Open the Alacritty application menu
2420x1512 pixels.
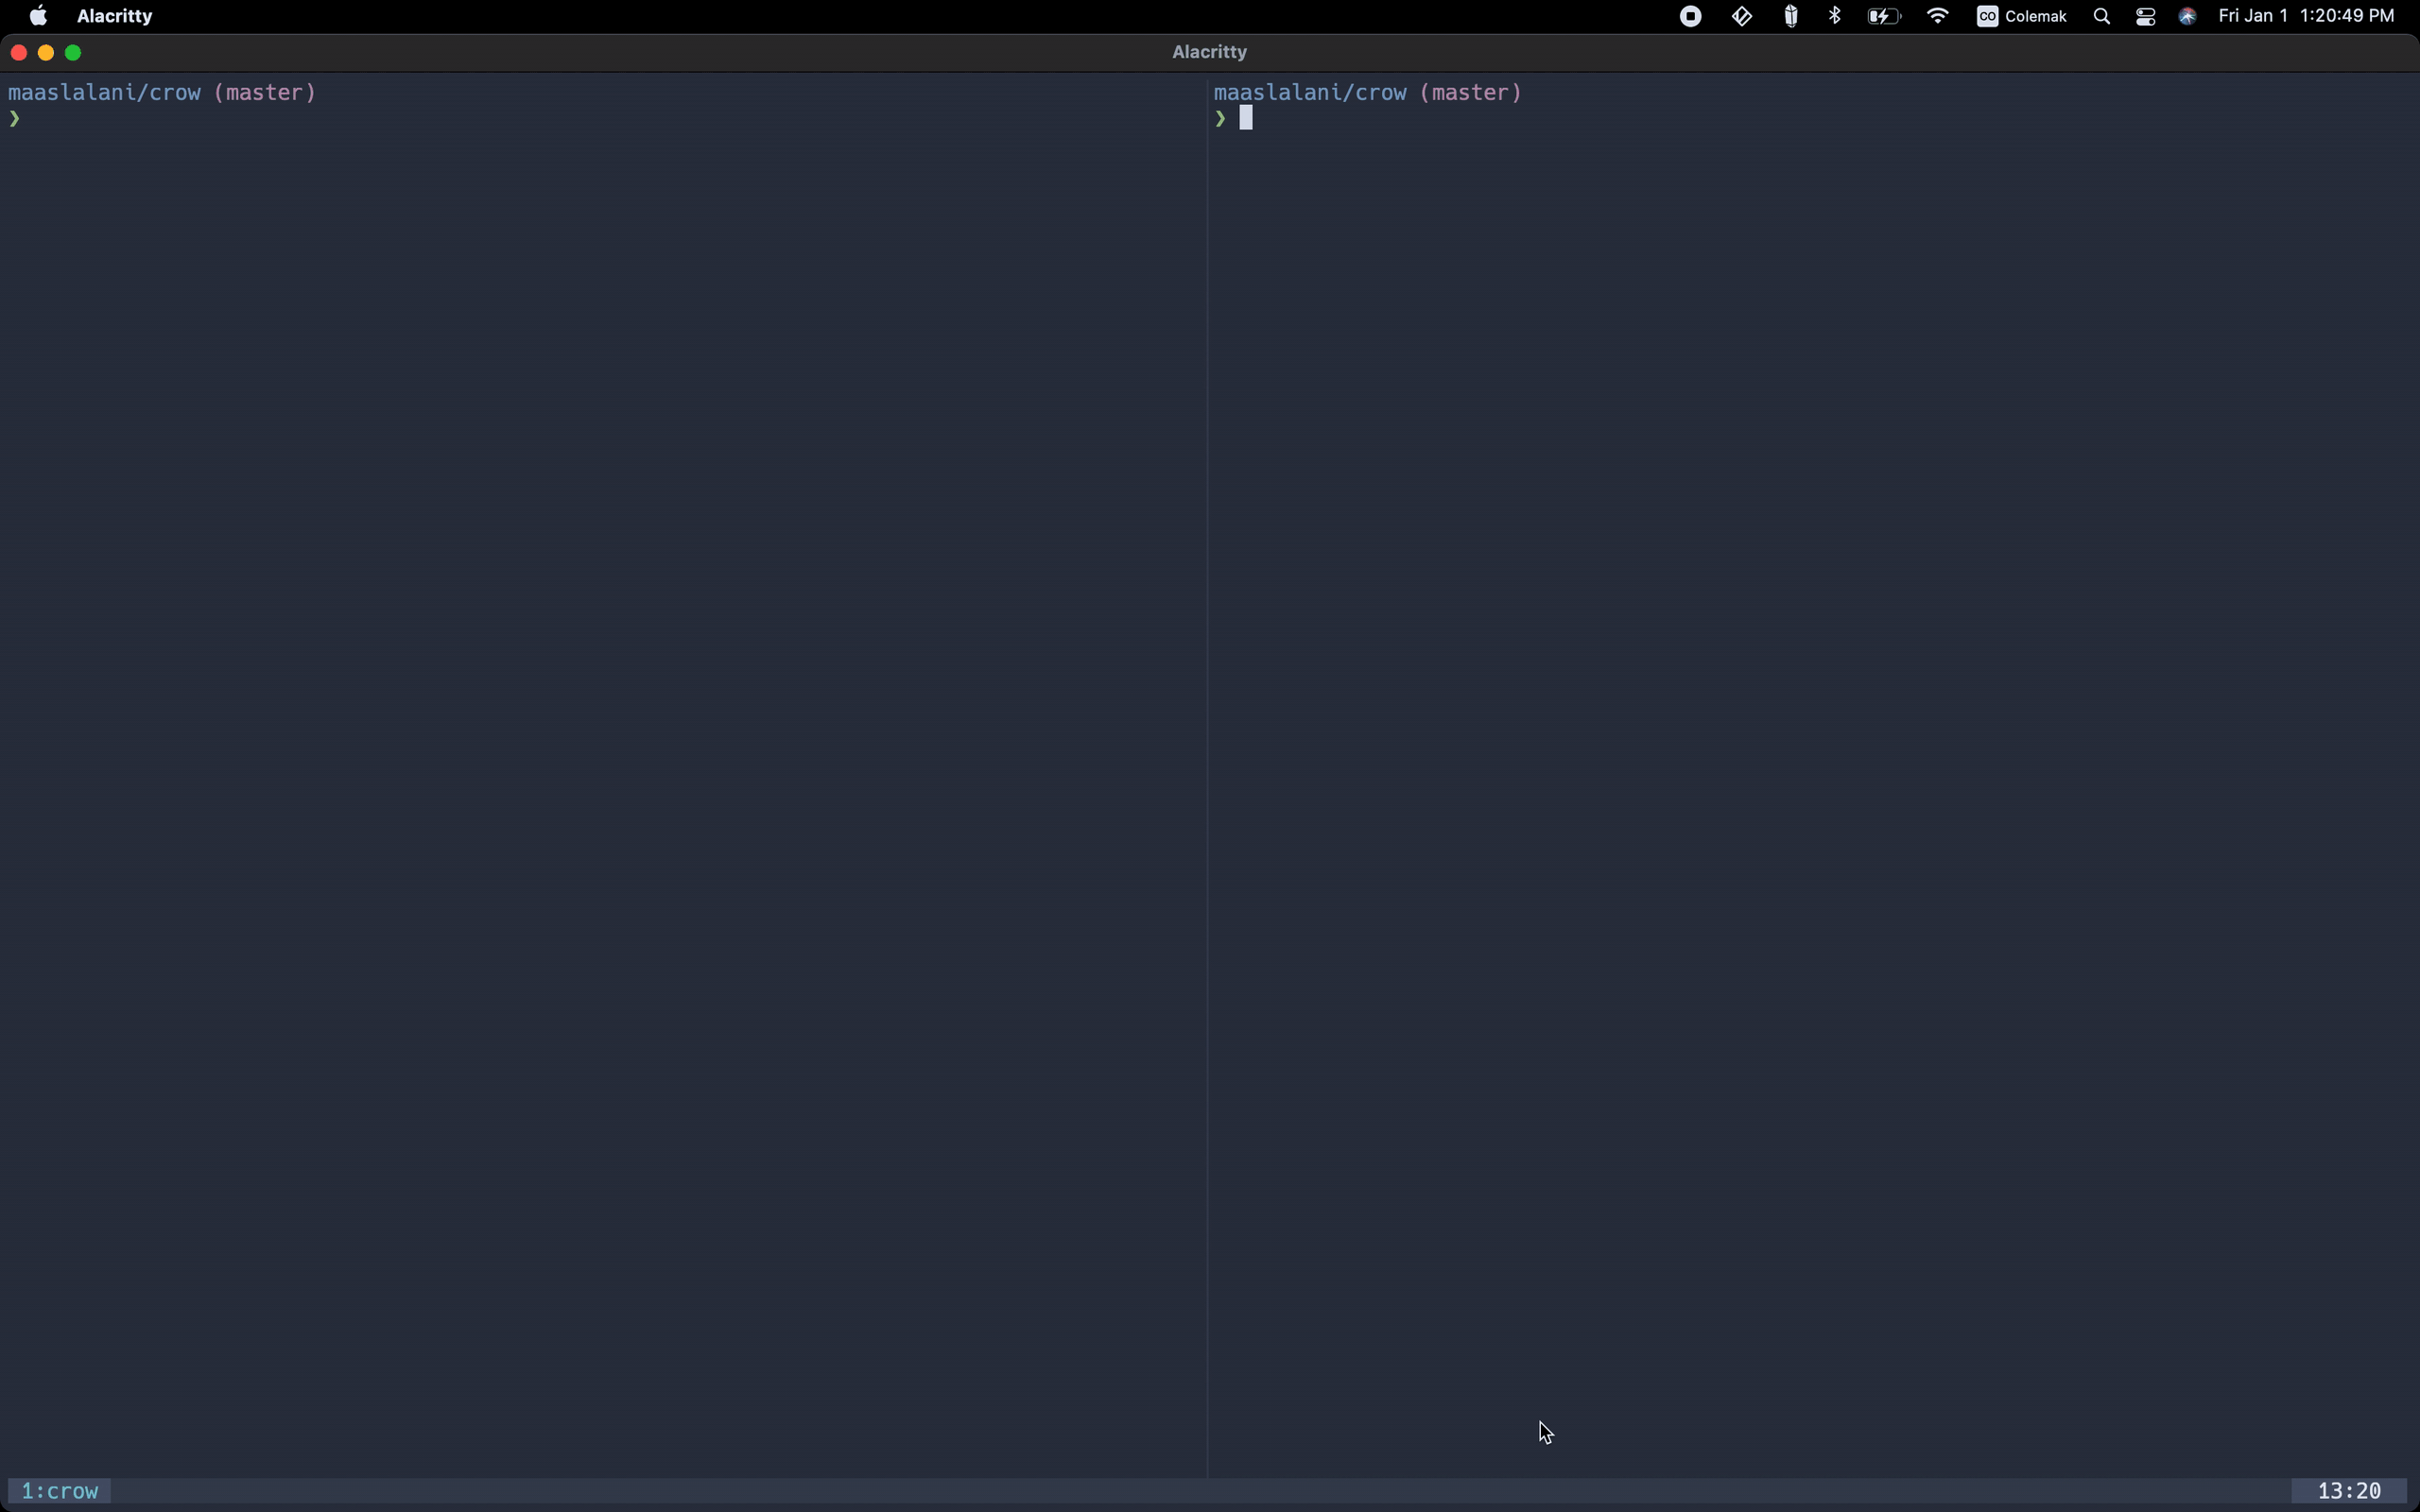pos(114,16)
